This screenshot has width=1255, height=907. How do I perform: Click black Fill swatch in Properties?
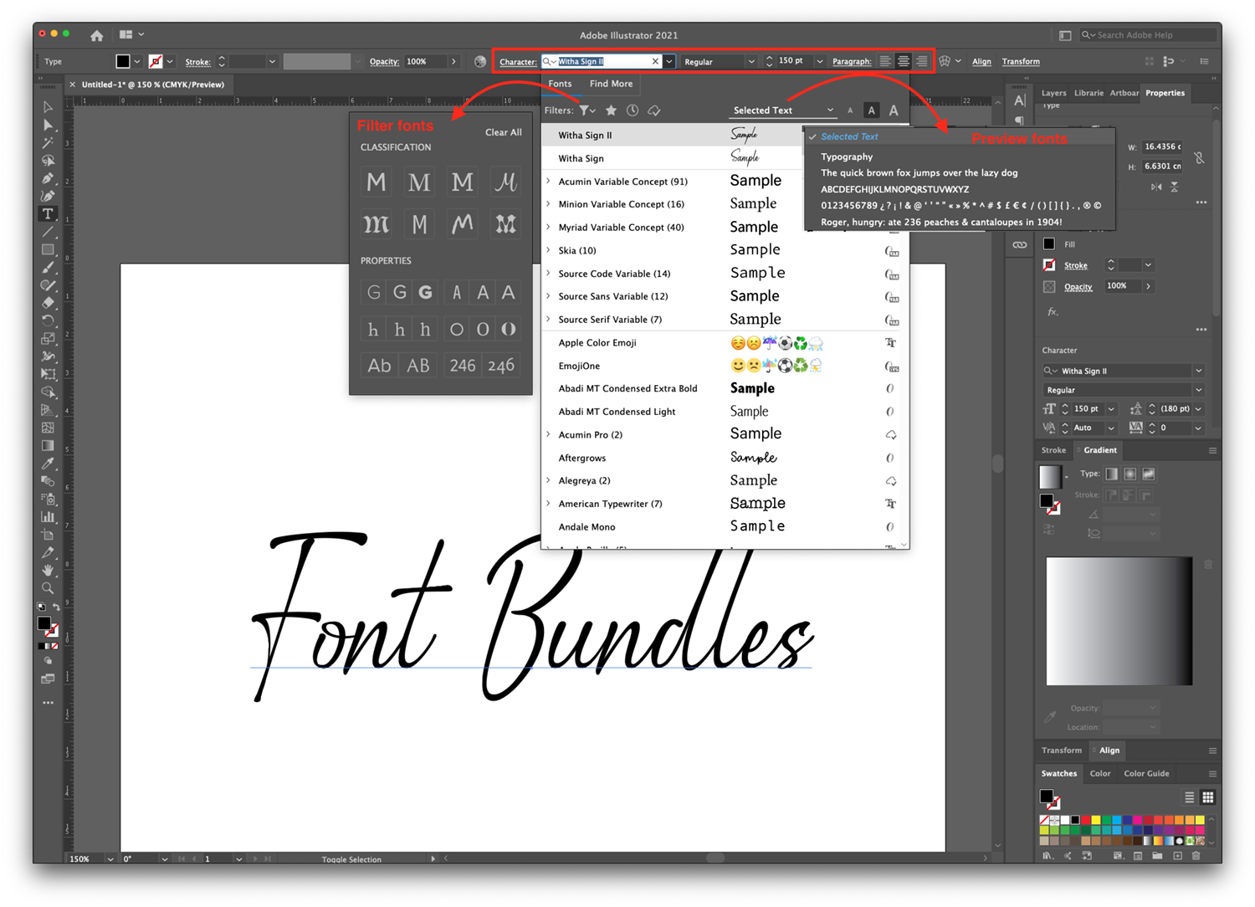[1049, 244]
